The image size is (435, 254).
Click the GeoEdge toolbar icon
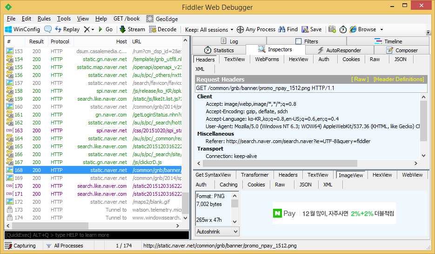150,19
